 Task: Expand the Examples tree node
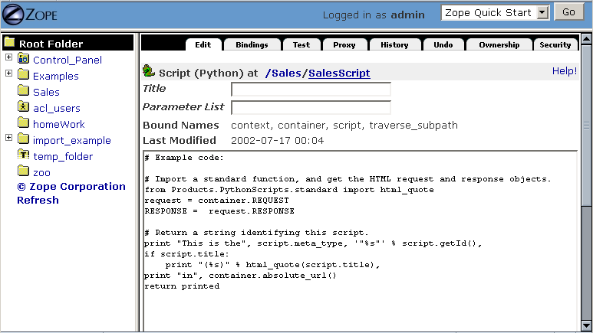(x=8, y=73)
